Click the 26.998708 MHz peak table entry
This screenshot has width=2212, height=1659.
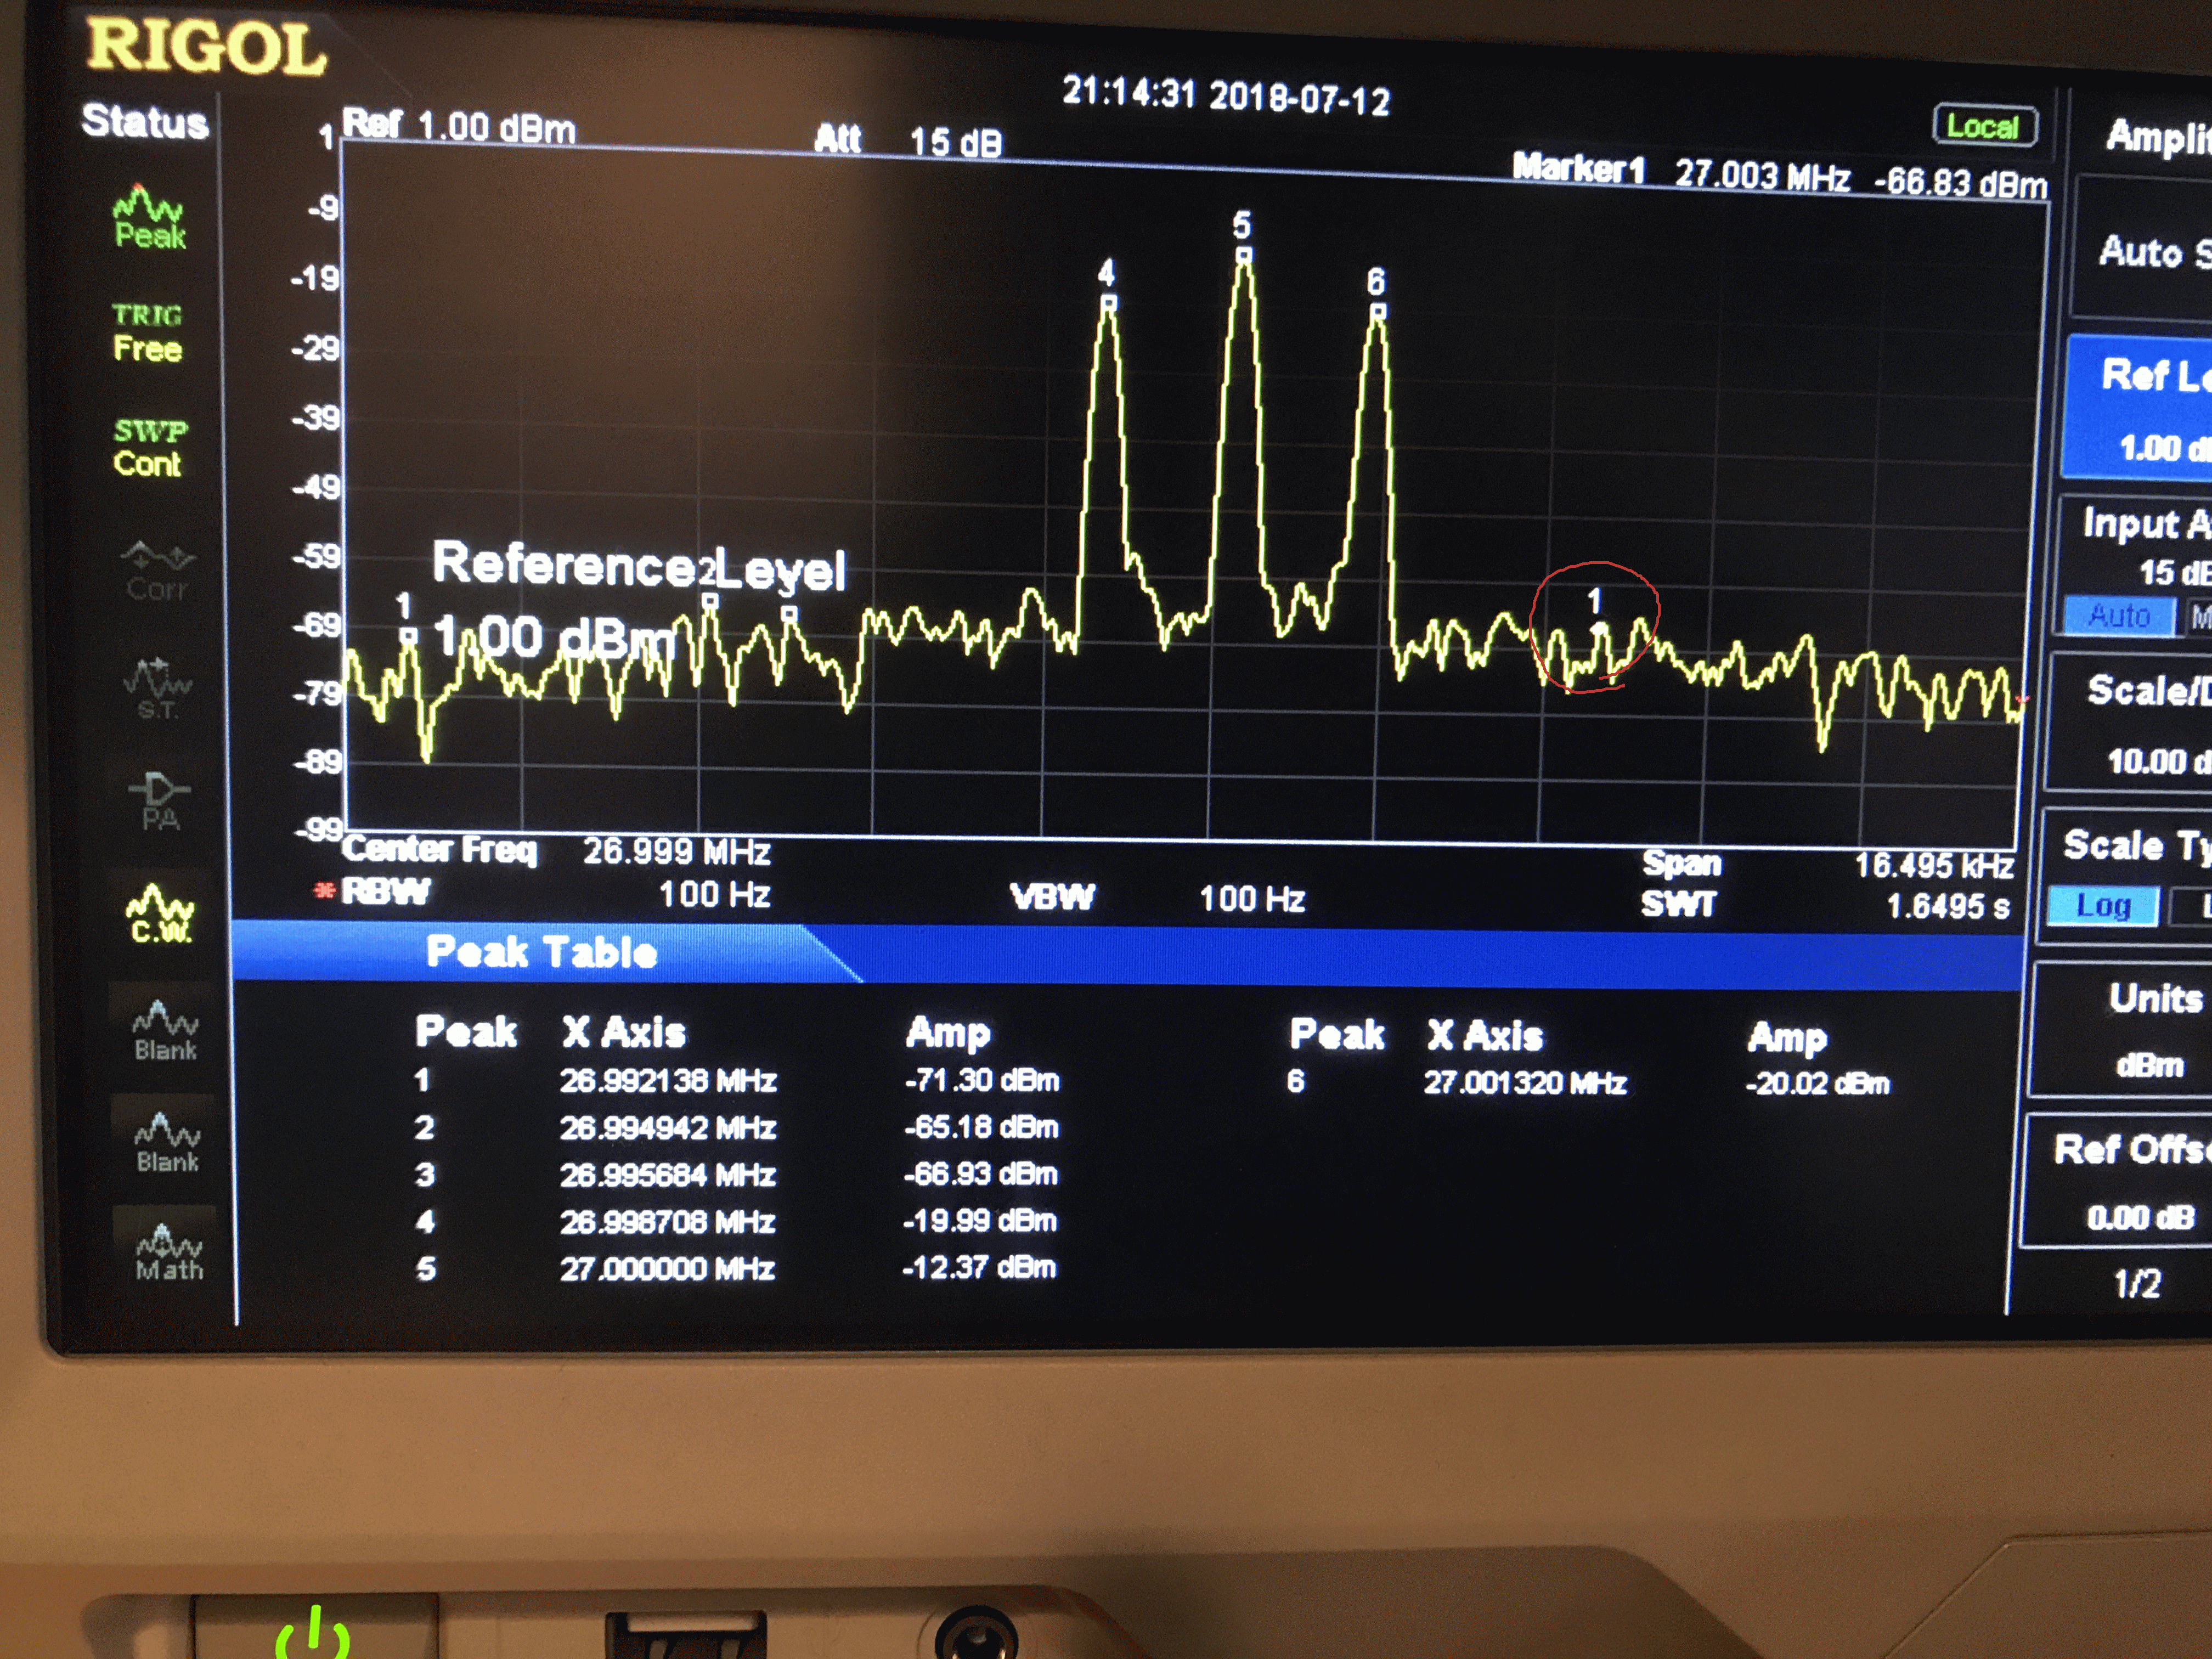pos(668,1221)
